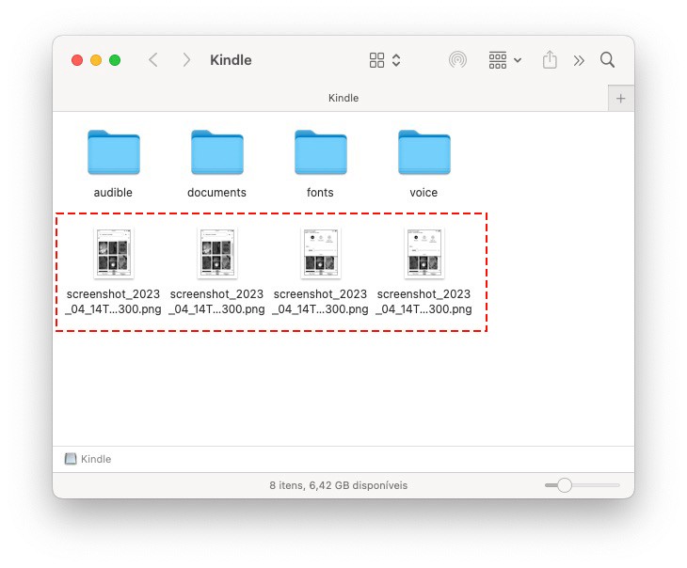Close window with red button

click(77, 60)
